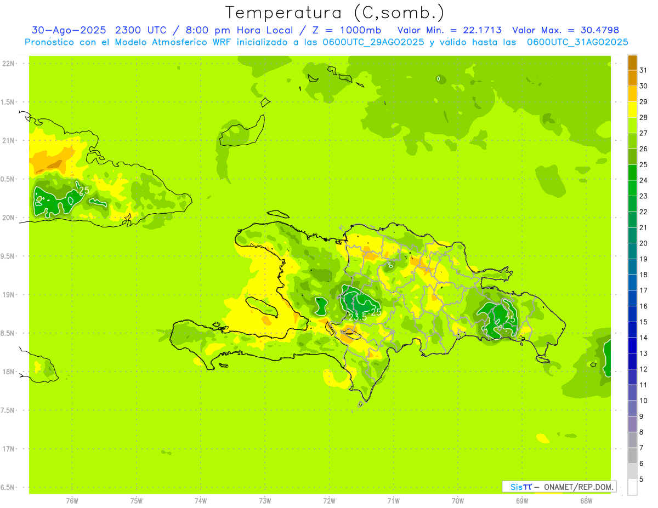Click the '19N' latitude label
The height and width of the screenshot is (508, 658).
pyautogui.click(x=8, y=294)
